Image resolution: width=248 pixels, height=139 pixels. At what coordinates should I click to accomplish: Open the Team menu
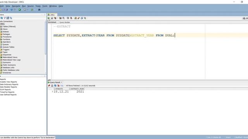tap(38, 6)
